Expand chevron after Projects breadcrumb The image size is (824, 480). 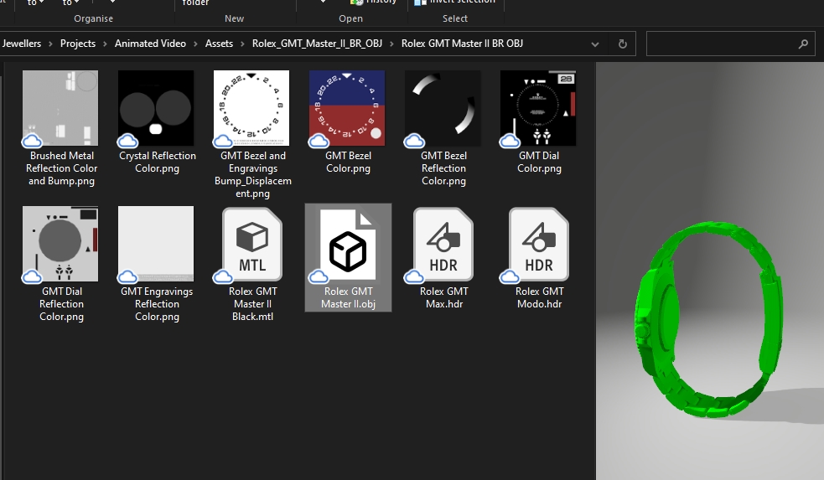105,44
